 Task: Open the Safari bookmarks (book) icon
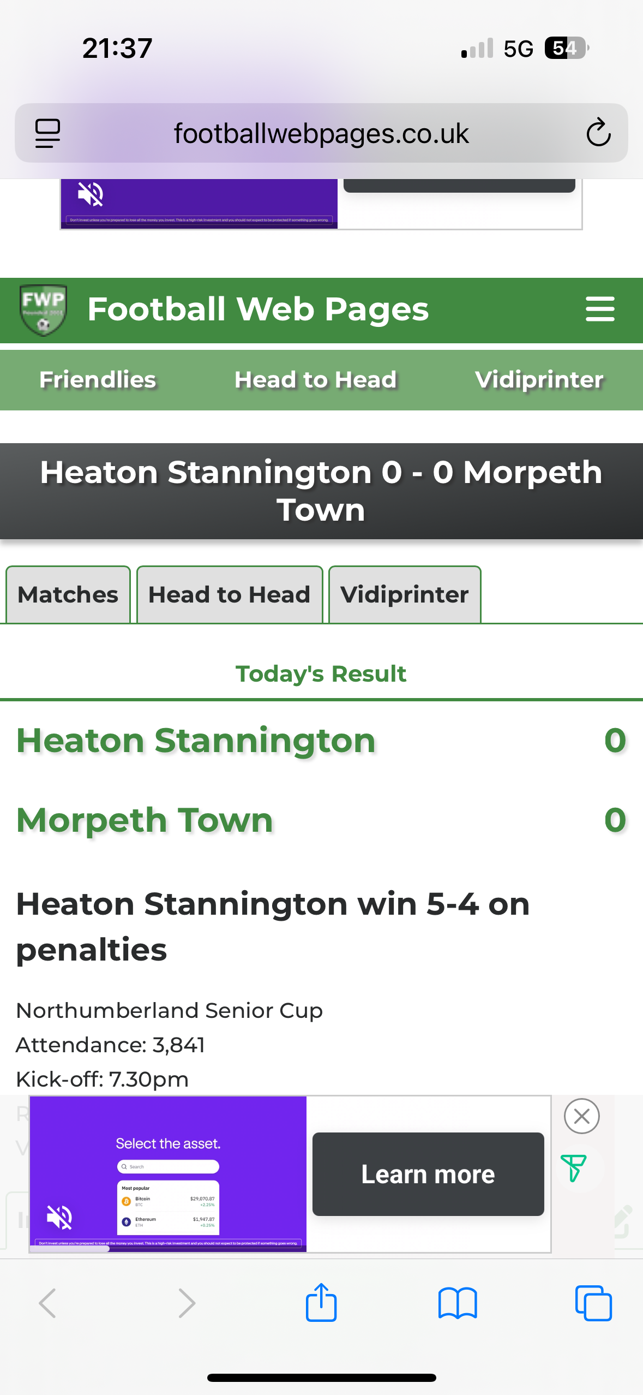(x=458, y=1303)
